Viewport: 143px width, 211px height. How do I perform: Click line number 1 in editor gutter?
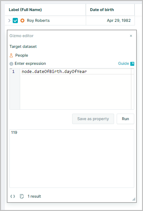point(13,71)
